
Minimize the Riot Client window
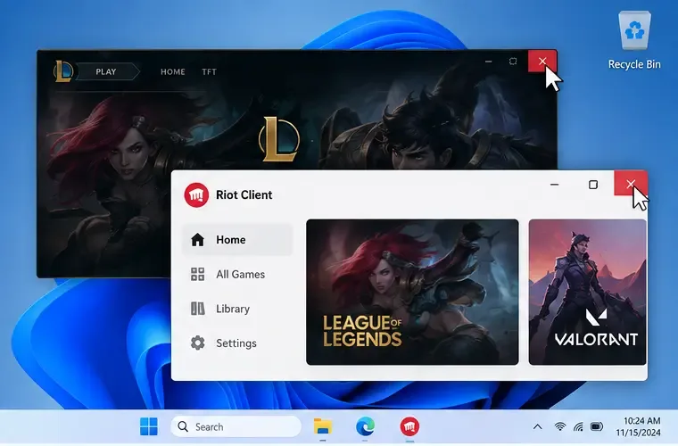pyautogui.click(x=554, y=185)
